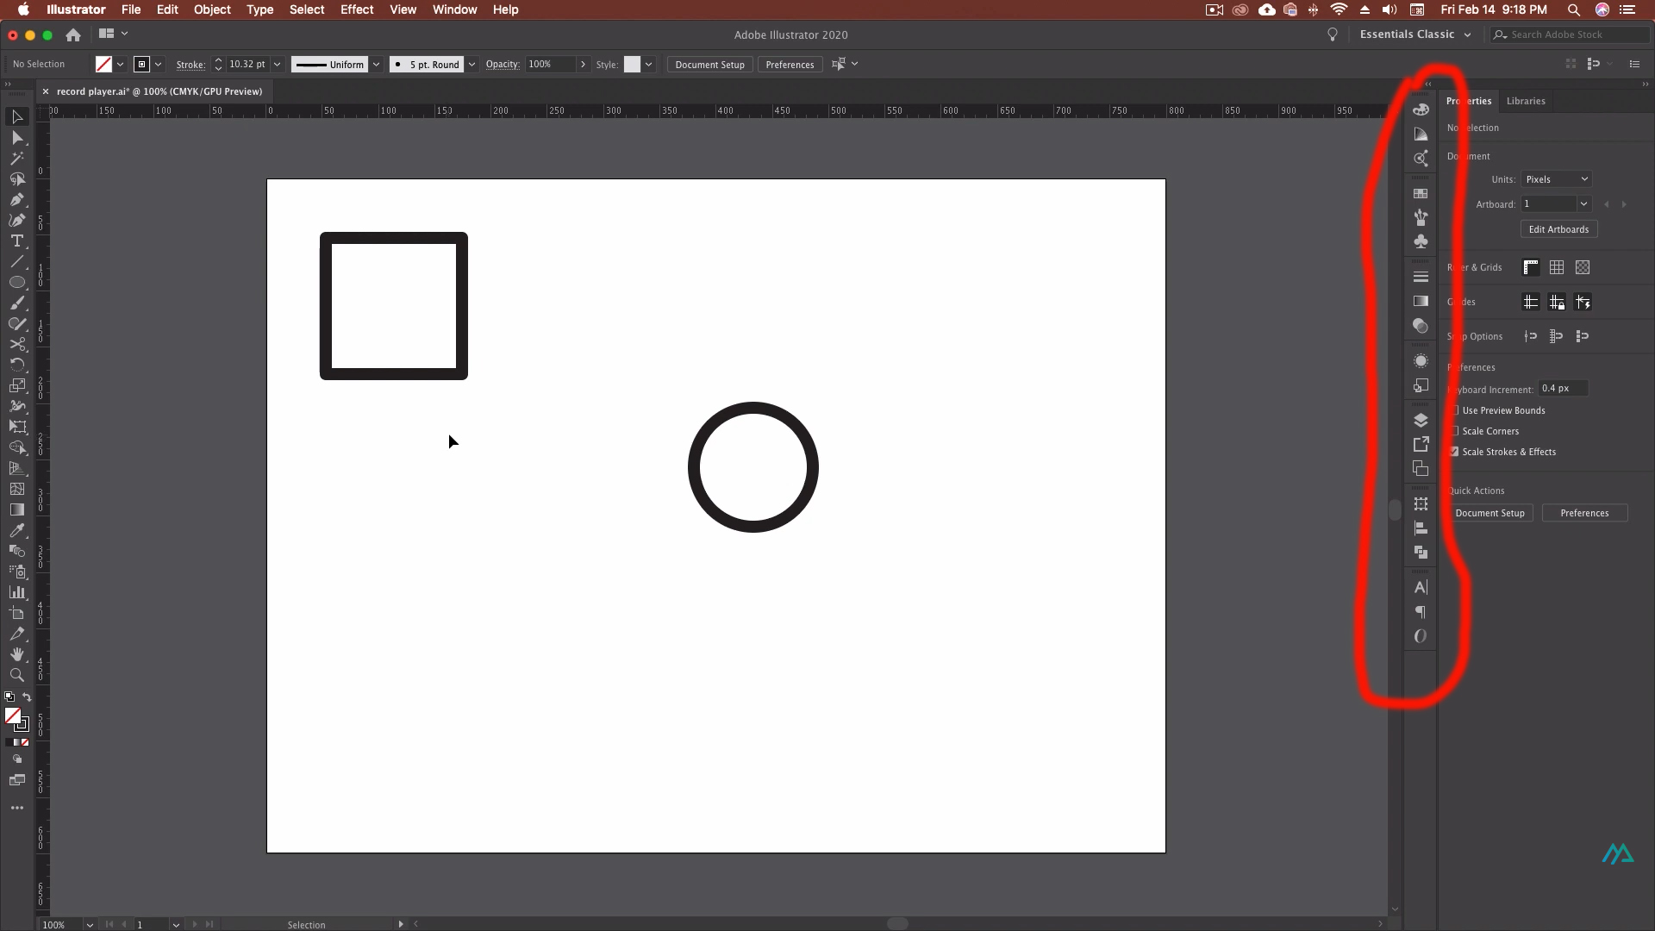Activate the Paintbrush tool
The image size is (1655, 931).
pyautogui.click(x=17, y=303)
